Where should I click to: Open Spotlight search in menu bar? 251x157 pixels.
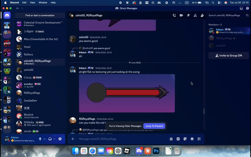point(213,3)
